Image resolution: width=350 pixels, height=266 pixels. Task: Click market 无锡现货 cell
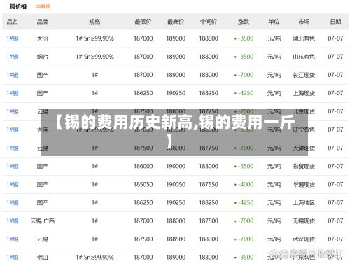point(304,220)
